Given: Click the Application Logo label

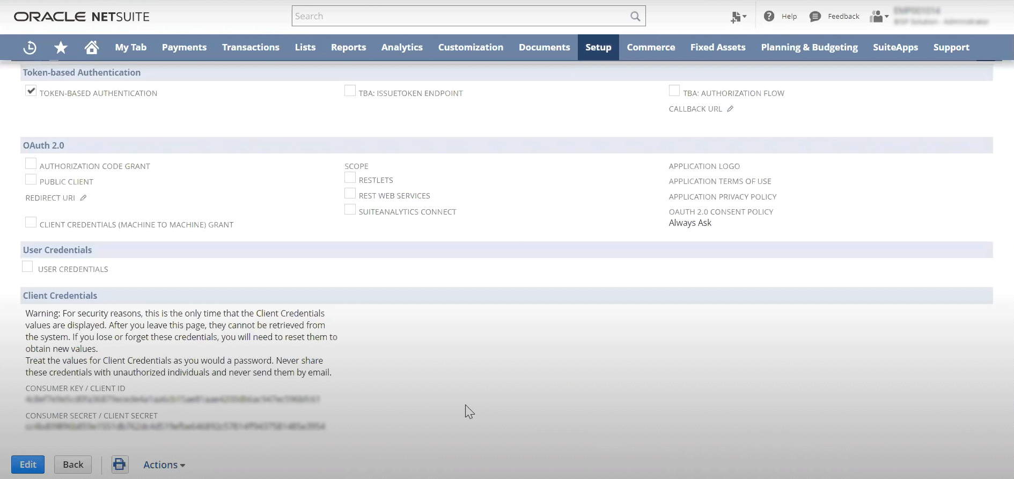Looking at the screenshot, I should pos(704,166).
